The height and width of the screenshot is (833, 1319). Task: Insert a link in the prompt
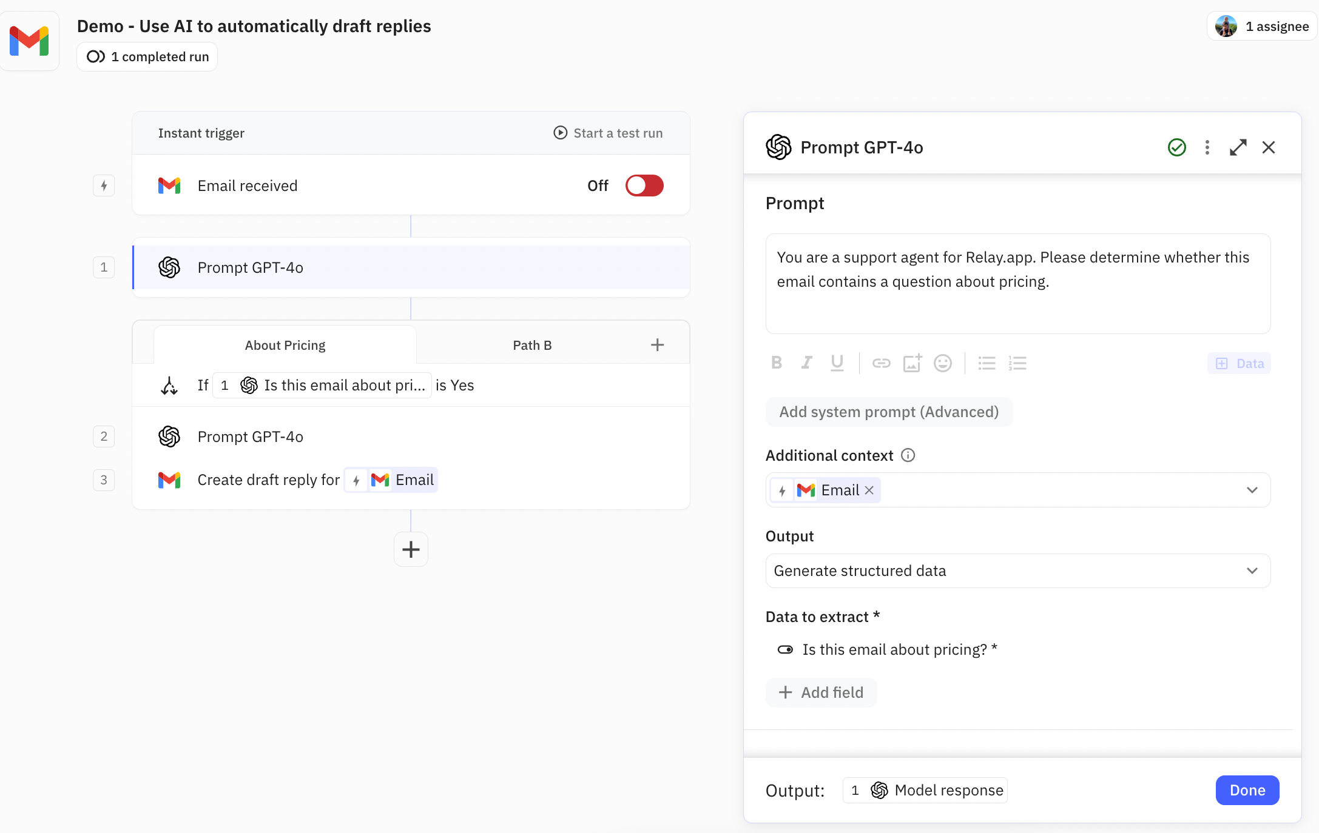click(882, 363)
